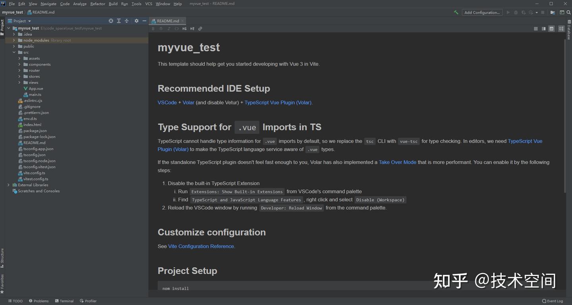Open the Project Structure folder icon
572x305 pixels.
(553, 12)
